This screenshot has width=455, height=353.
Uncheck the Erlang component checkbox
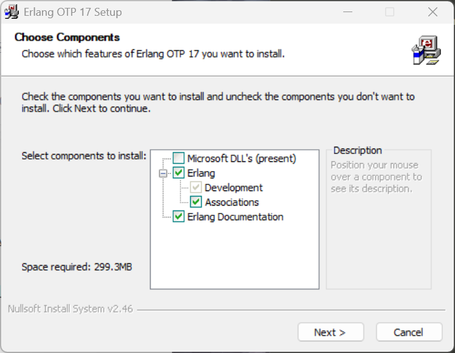(x=179, y=173)
